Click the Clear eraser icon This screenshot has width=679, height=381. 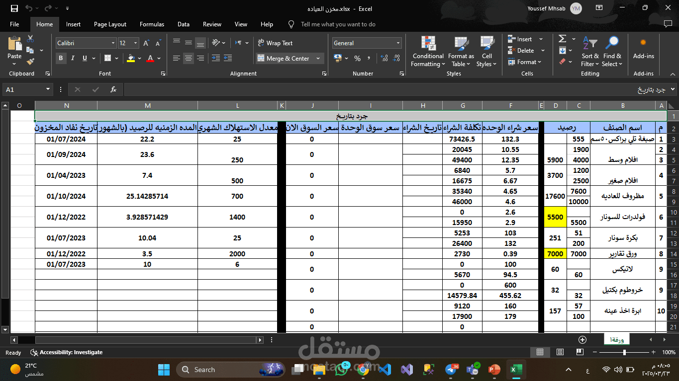[562, 62]
